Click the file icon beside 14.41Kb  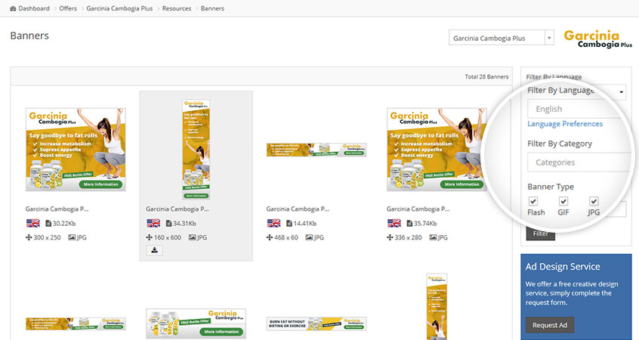pos(289,224)
